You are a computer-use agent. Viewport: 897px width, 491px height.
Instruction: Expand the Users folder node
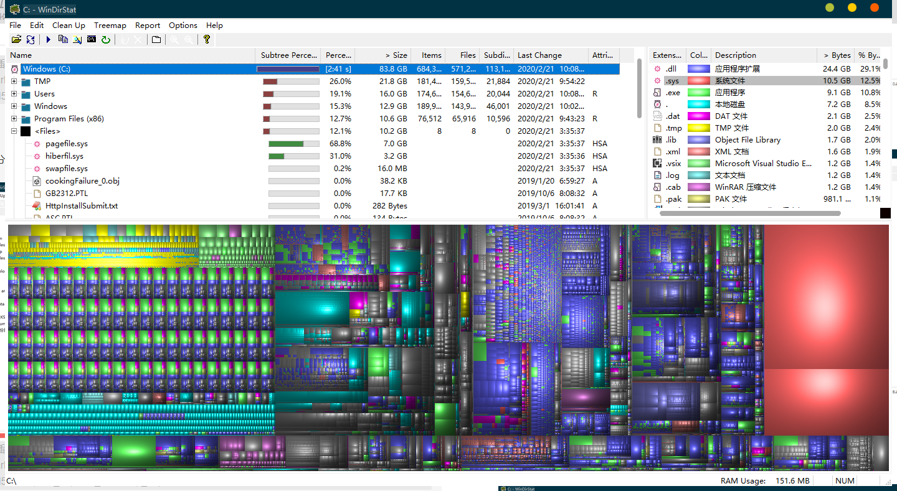click(14, 94)
